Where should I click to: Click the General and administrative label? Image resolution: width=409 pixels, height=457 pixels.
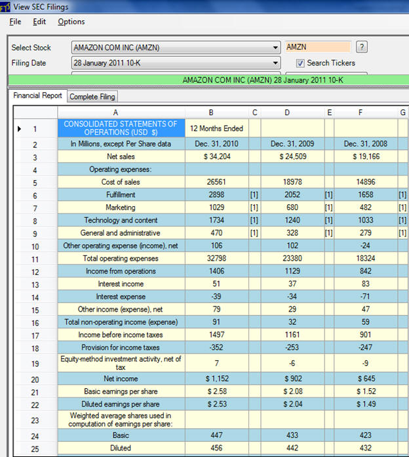point(121,233)
